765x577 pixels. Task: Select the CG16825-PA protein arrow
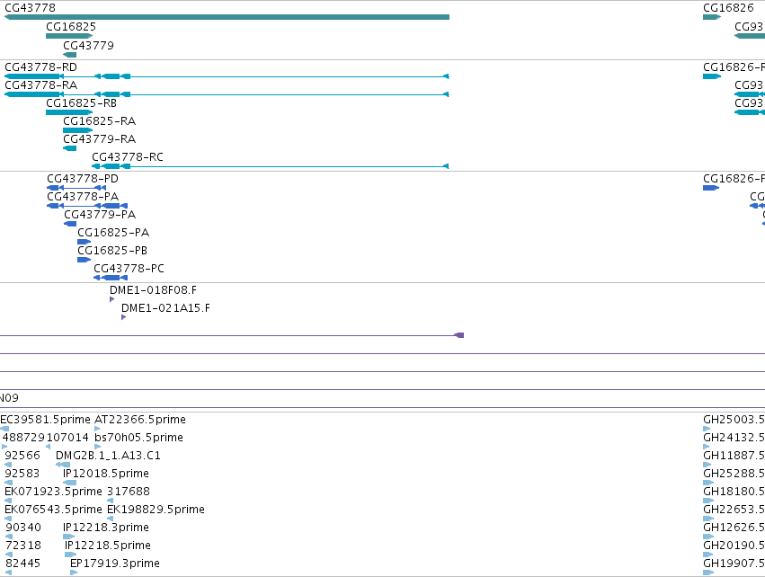[x=84, y=242]
